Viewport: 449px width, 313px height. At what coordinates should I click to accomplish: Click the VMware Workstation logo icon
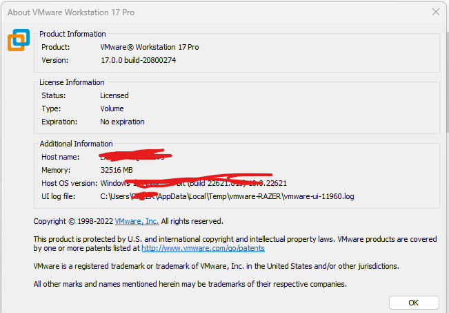pos(19,40)
